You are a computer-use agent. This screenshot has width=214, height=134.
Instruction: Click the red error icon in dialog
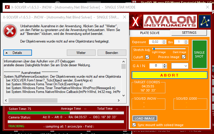pos(10,31)
